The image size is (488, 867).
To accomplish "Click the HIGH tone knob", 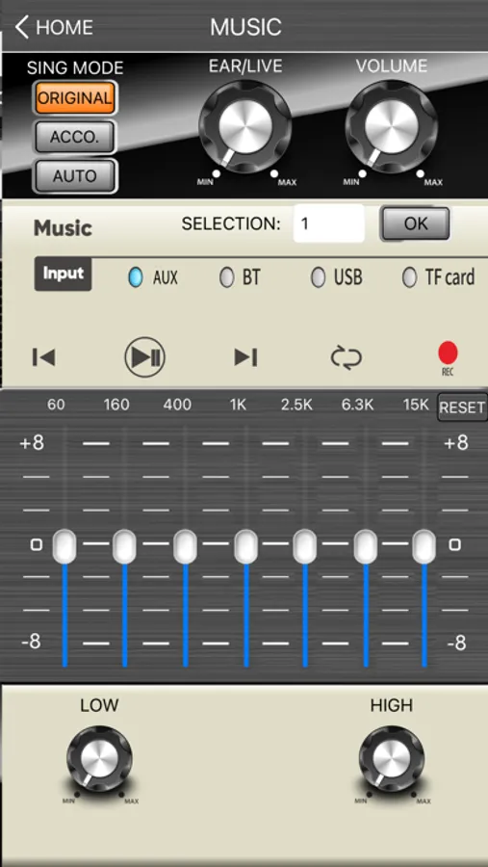I will click(x=392, y=759).
